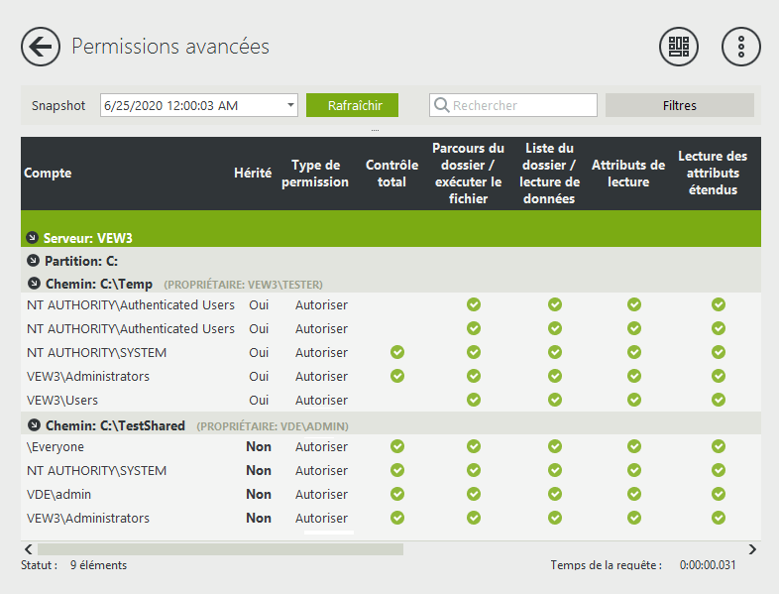Click Contrôle total check for \Everyone row
The width and height of the screenshot is (779, 594).
tap(397, 447)
